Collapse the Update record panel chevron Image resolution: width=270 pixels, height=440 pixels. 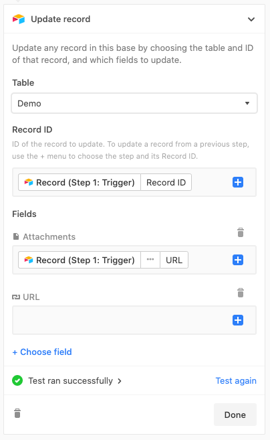[251, 19]
